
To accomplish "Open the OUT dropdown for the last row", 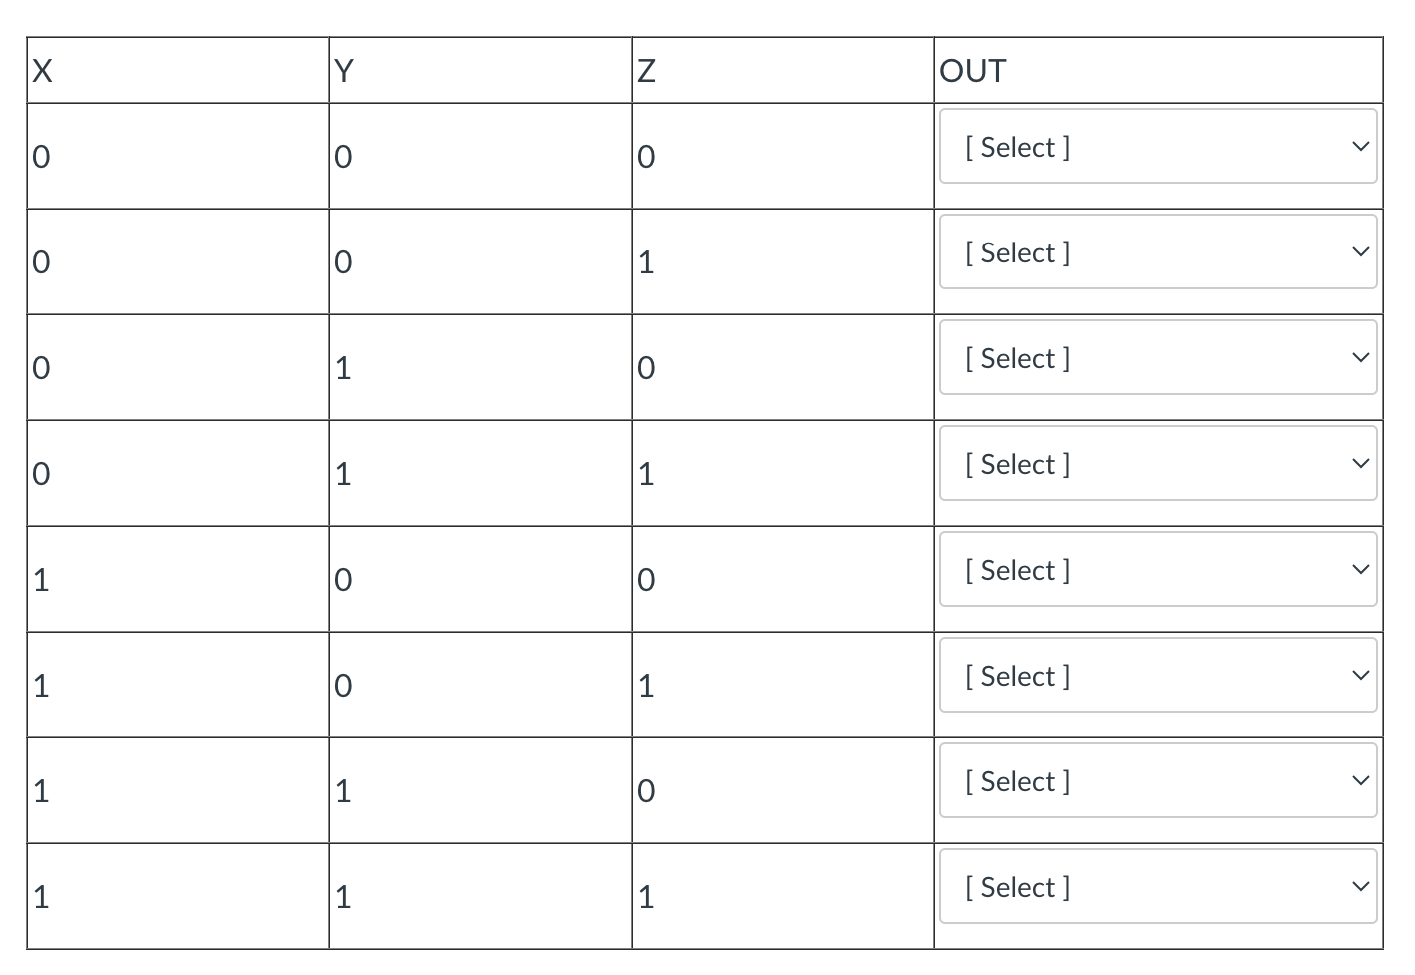I will pyautogui.click(x=1158, y=886).
